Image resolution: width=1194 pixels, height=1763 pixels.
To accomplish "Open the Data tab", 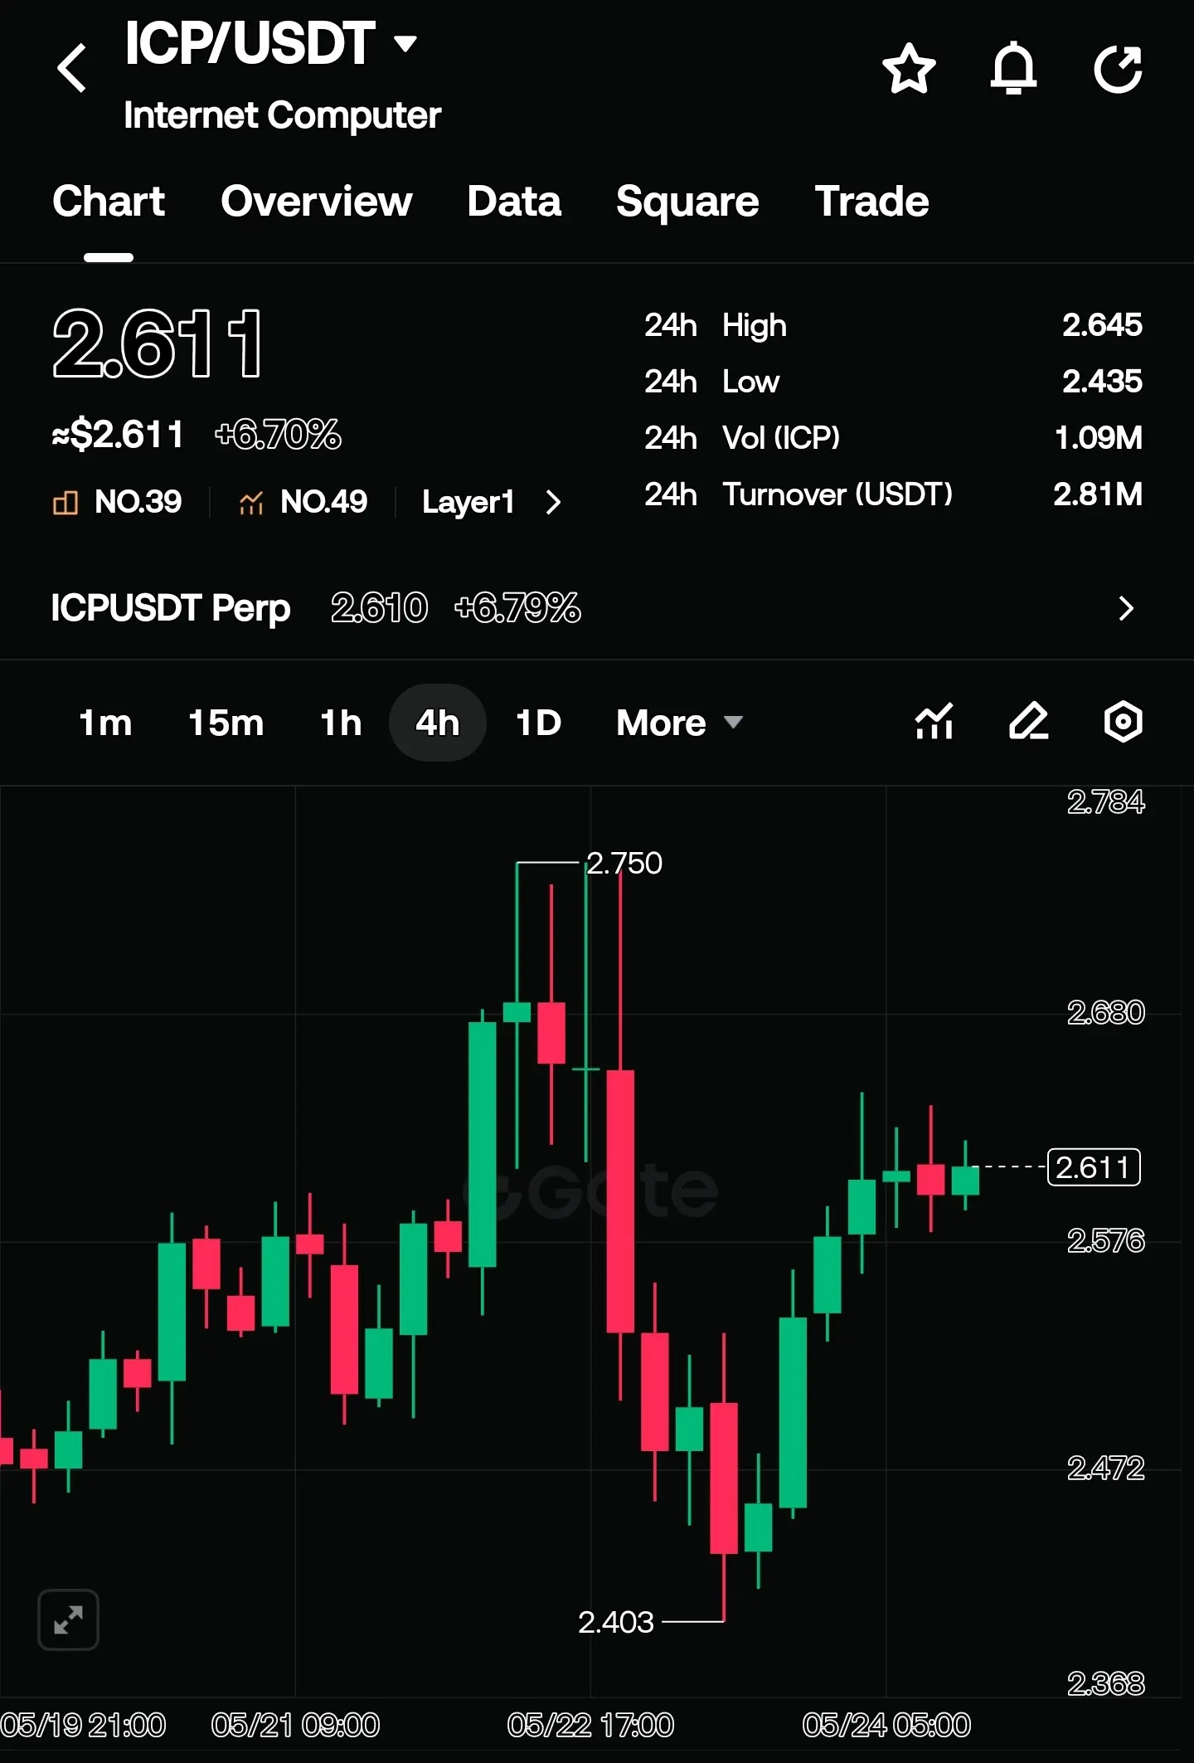I will click(x=514, y=202).
